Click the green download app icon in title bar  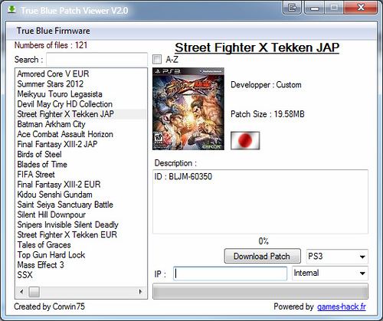11,10
